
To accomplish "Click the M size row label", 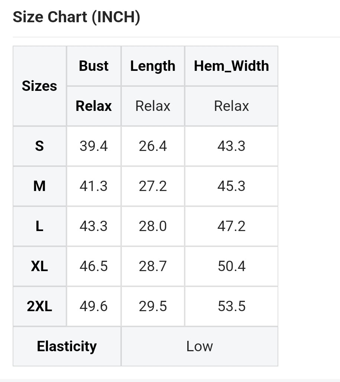I will click(39, 186).
